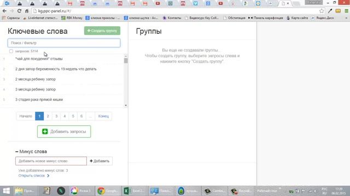The height and width of the screenshot is (196, 350).
Task: Reload the kg.ppc-panel.ru page
Action: coord(19,11)
